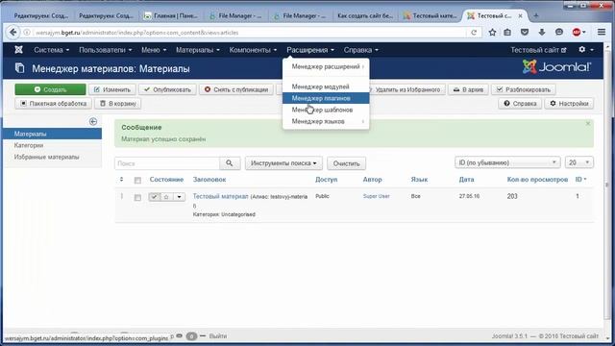Click the В корзину button
The width and height of the screenshot is (615, 346).
(x=117, y=104)
